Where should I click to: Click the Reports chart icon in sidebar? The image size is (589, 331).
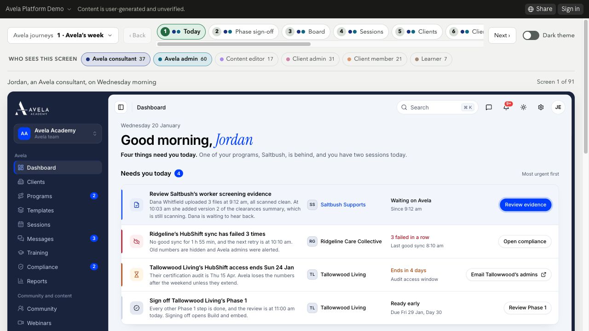tap(21, 281)
